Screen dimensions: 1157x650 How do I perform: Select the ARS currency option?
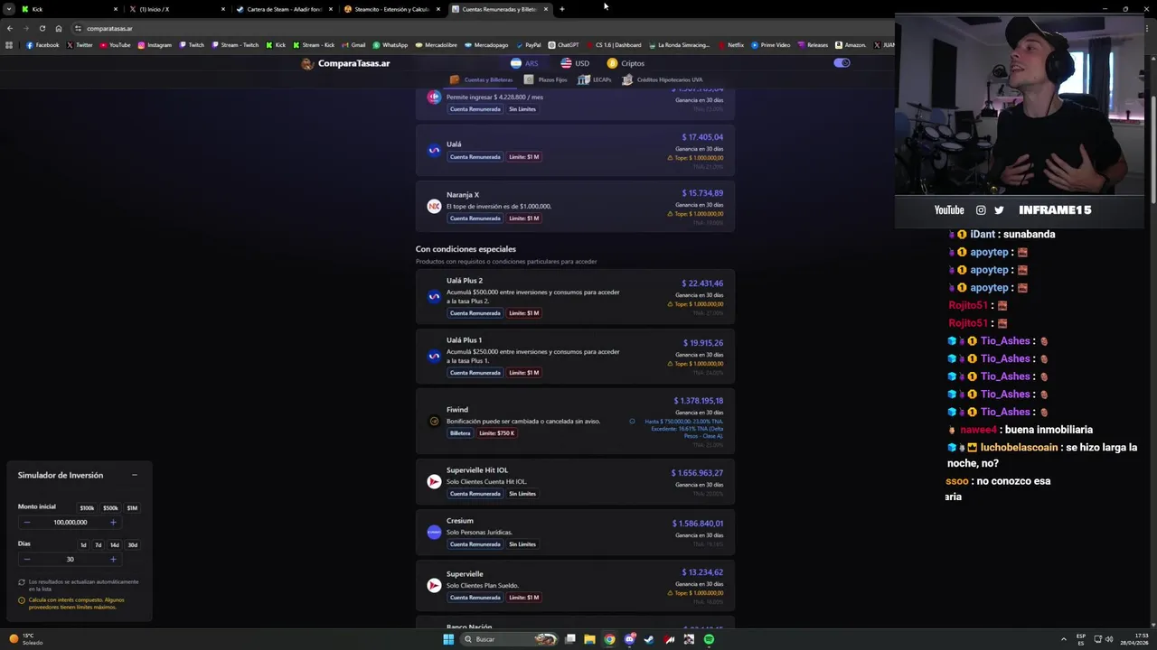pyautogui.click(x=524, y=63)
